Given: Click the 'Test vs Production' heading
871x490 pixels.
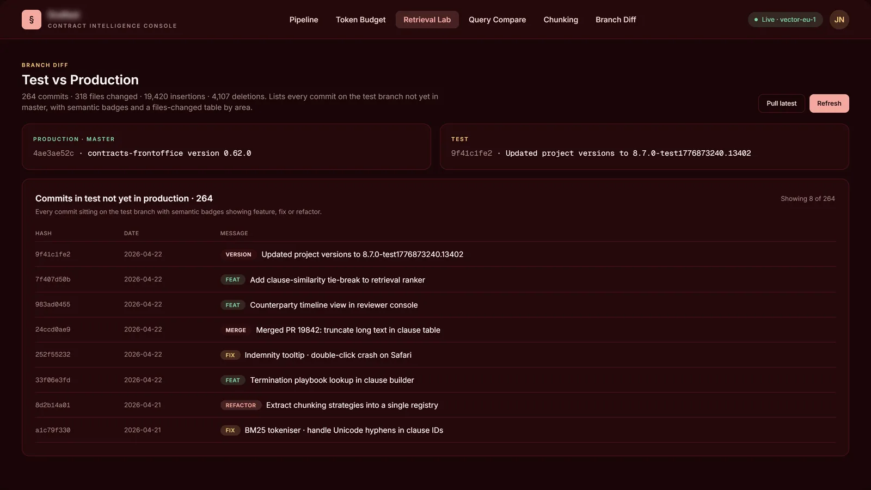Looking at the screenshot, I should click(x=80, y=80).
